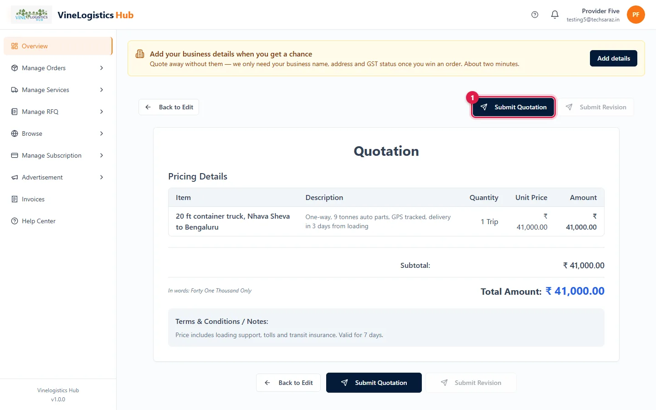The height and width of the screenshot is (410, 656).
Task: Open the help question-mark icon in header
Action: [x=535, y=15]
